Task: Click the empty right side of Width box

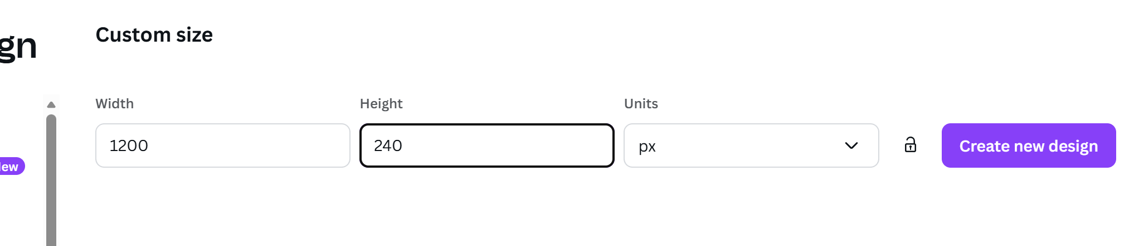Action: pyautogui.click(x=301, y=145)
